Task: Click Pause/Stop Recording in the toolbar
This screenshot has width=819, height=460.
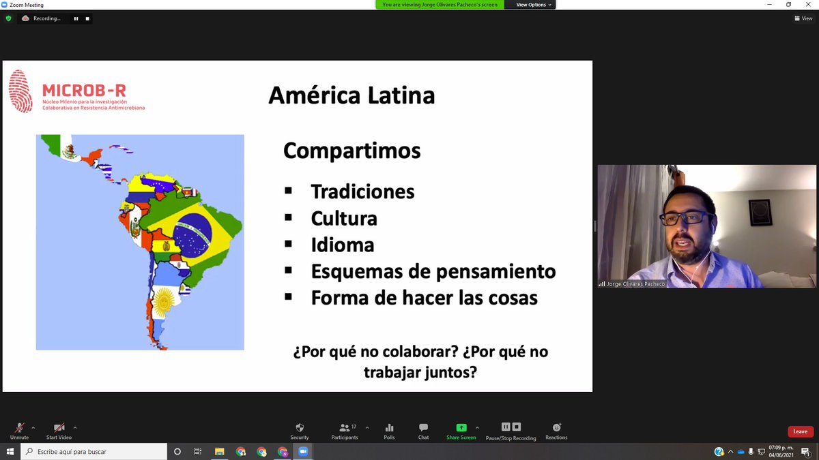Action: click(511, 431)
